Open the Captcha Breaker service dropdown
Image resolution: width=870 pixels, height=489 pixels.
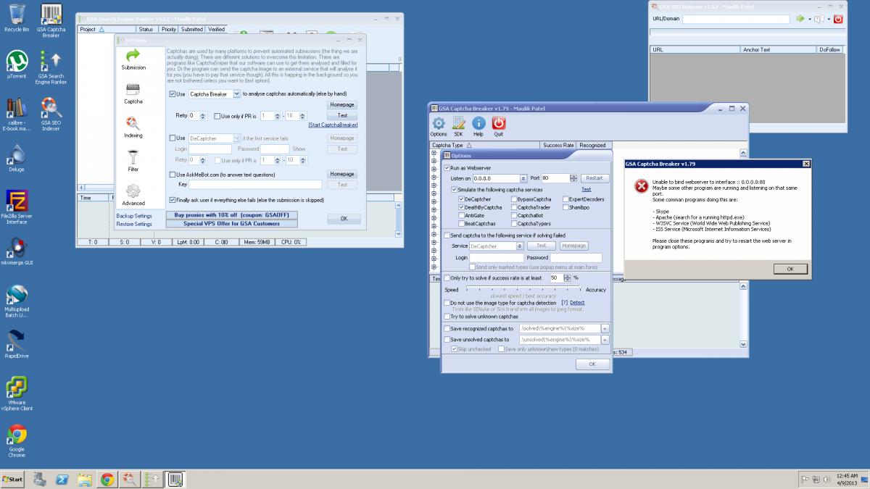pyautogui.click(x=236, y=94)
